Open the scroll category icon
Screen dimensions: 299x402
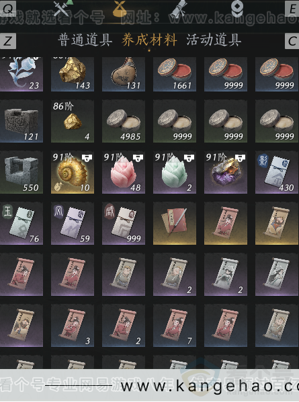[179, 8]
